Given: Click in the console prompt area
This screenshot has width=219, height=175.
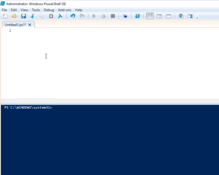Looking at the screenshot, I should click(108, 135).
